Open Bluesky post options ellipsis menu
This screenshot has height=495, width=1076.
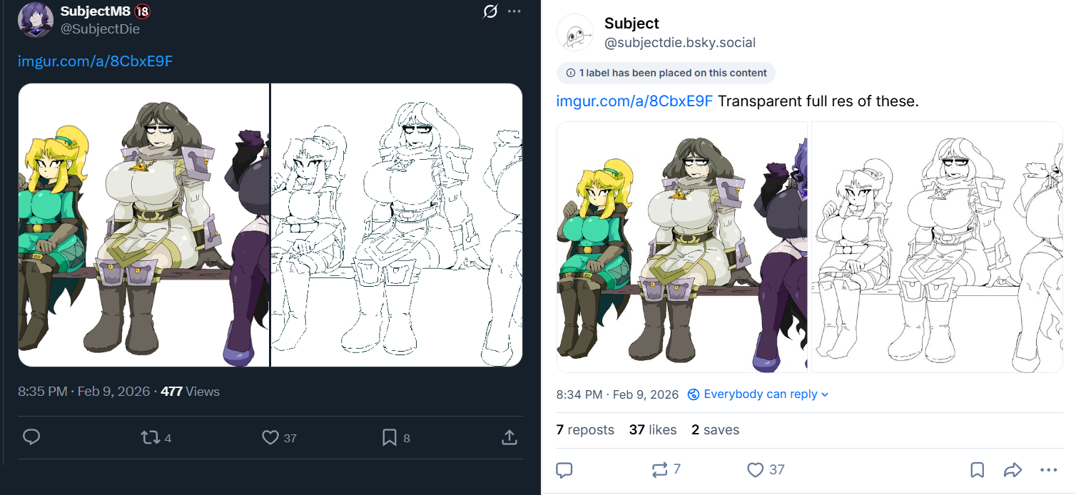click(1048, 470)
